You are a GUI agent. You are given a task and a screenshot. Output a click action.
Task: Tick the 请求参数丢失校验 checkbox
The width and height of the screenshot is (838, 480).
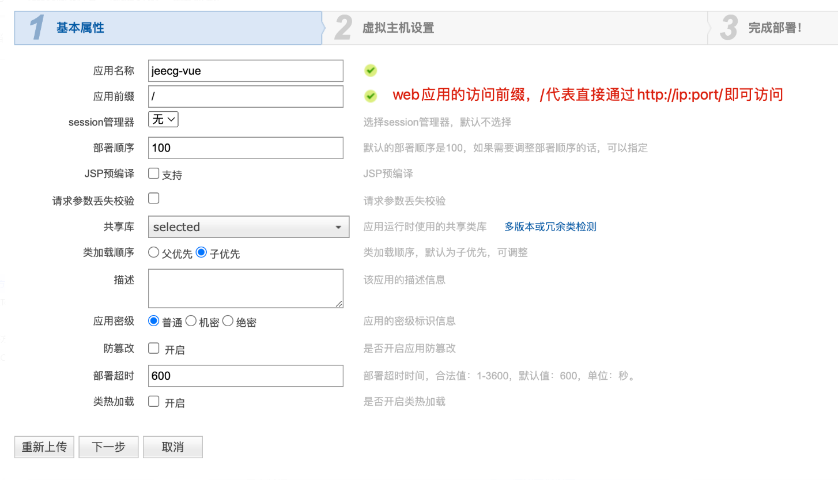click(x=154, y=198)
